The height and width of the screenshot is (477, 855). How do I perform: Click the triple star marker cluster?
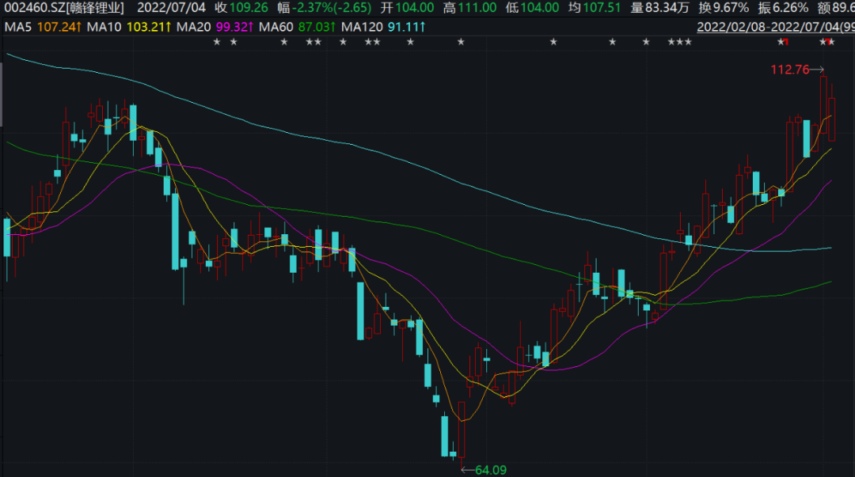[680, 42]
